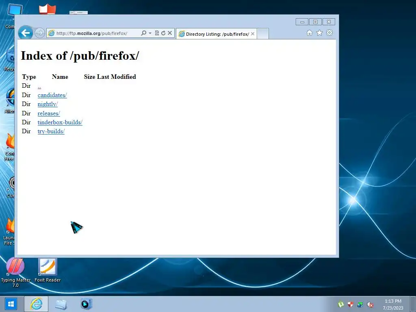416x312 pixels.
Task: Toggle the Compatibility View icon in address bar
Action: 157,33
